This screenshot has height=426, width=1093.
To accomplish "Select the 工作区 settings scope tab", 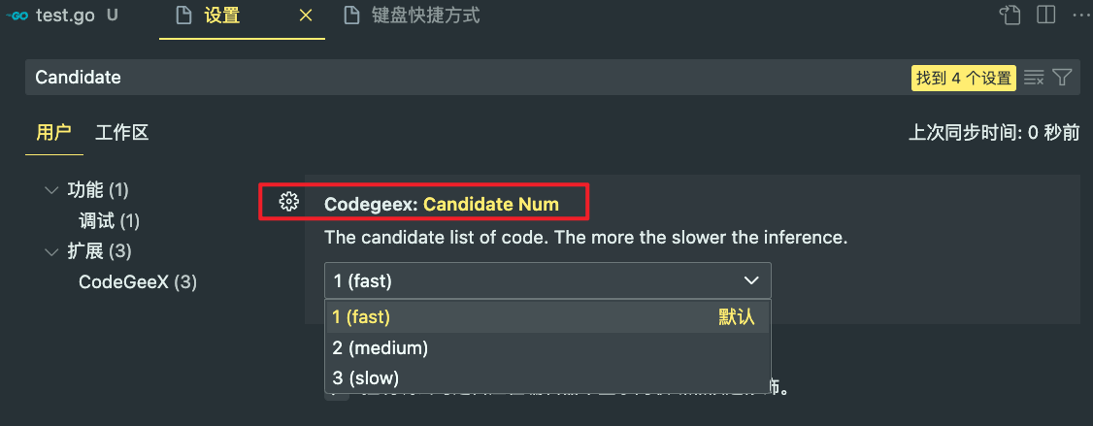I will [x=122, y=133].
